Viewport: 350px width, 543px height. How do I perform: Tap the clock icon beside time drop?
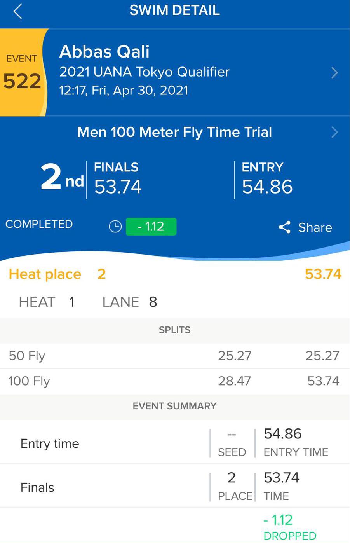click(x=115, y=227)
